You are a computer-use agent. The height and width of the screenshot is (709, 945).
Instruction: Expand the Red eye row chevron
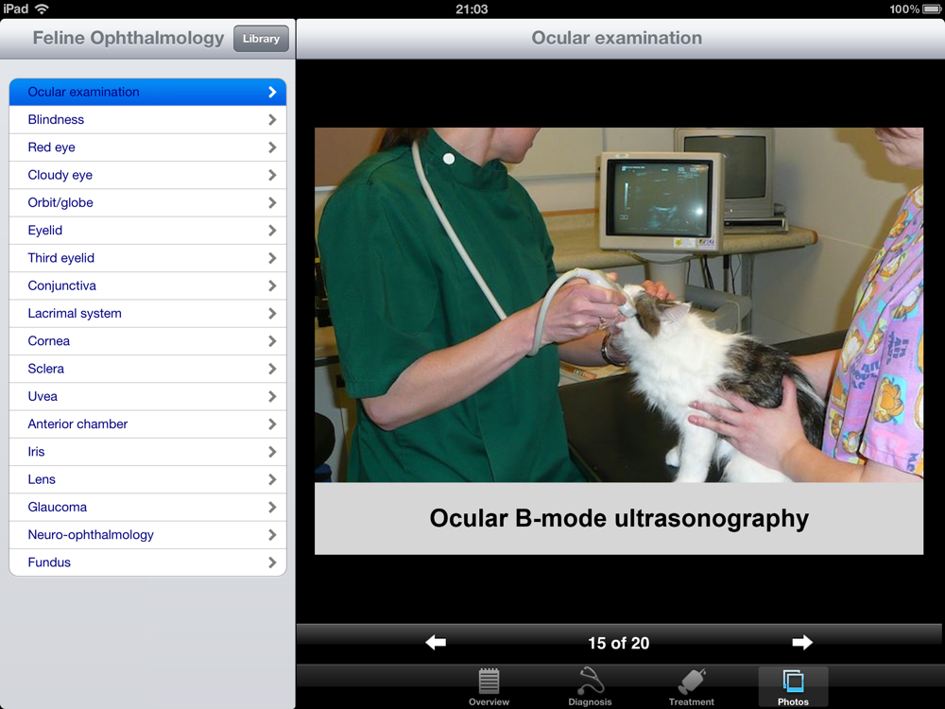click(x=272, y=147)
